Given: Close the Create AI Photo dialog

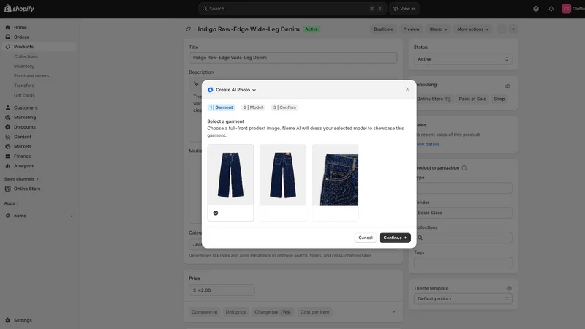Looking at the screenshot, I should click(407, 89).
